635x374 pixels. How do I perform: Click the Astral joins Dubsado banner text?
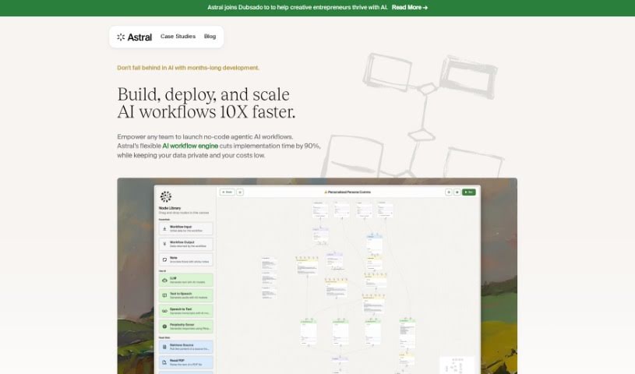[x=298, y=7]
